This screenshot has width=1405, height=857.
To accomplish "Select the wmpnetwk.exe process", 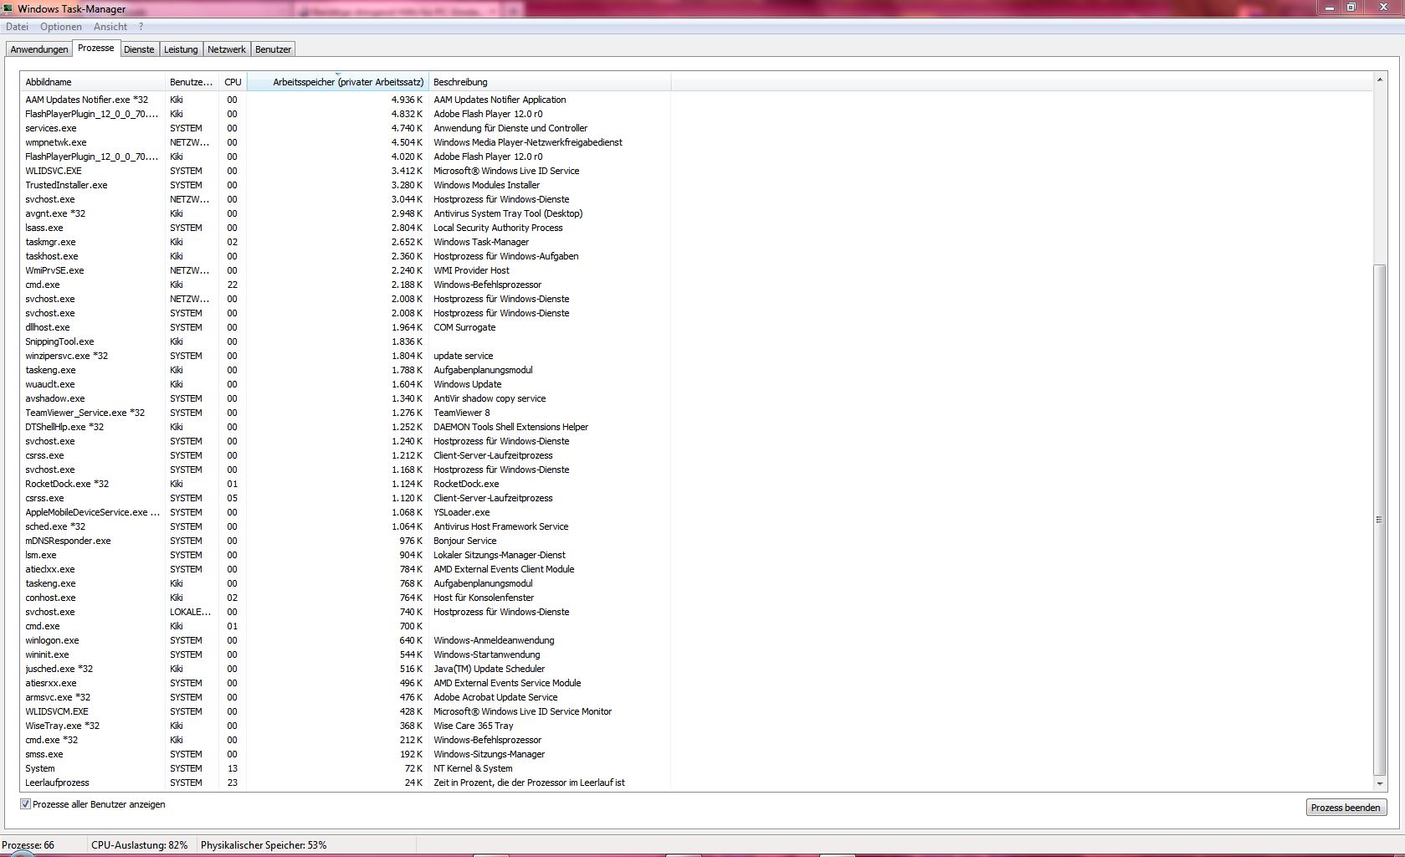I will 345,142.
